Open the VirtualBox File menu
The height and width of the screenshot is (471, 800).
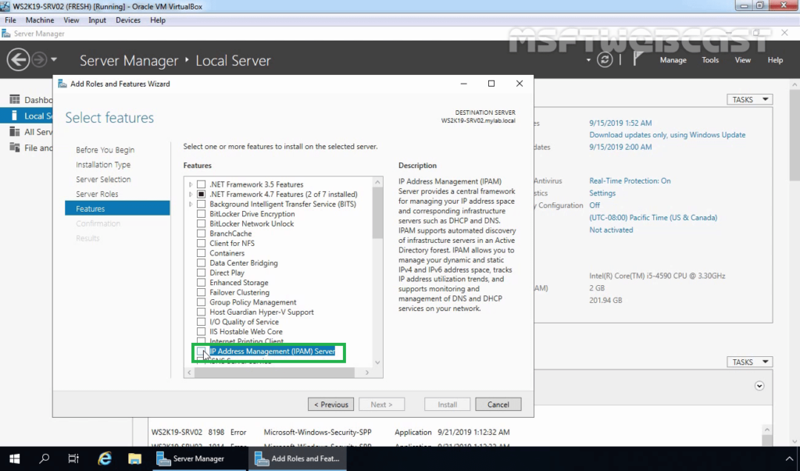coord(10,20)
